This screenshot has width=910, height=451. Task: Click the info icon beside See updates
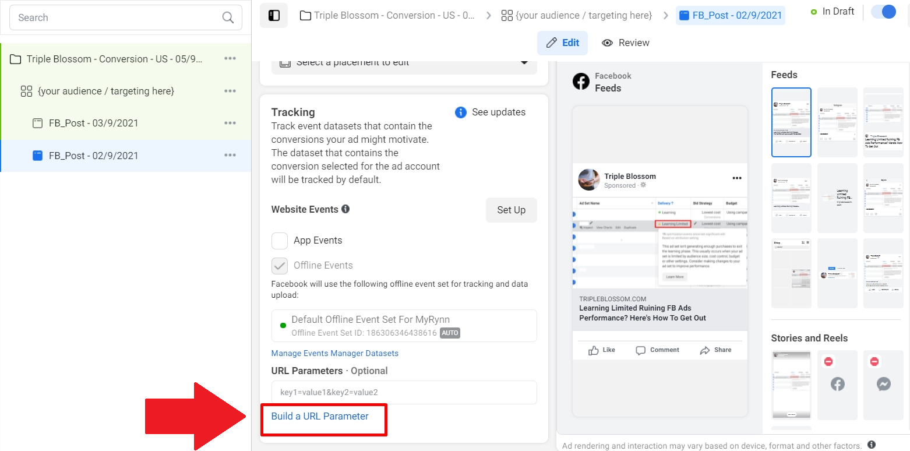(460, 112)
